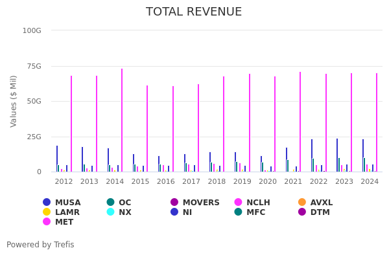The width and height of the screenshot is (389, 259).
Task: Click the Values ($ Mil) axis title
Action: click(x=14, y=101)
